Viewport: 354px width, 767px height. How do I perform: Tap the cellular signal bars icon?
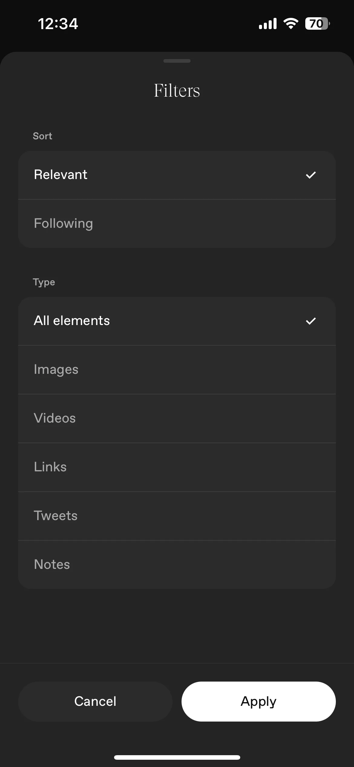click(268, 24)
